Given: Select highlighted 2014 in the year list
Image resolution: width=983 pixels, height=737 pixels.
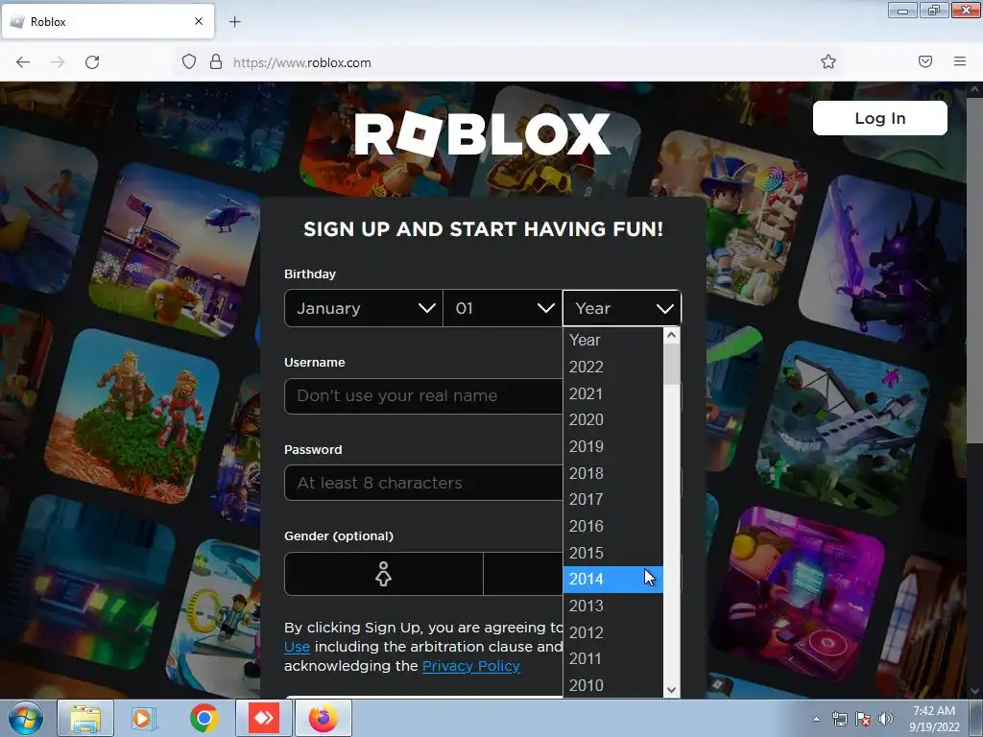Looking at the screenshot, I should [613, 579].
